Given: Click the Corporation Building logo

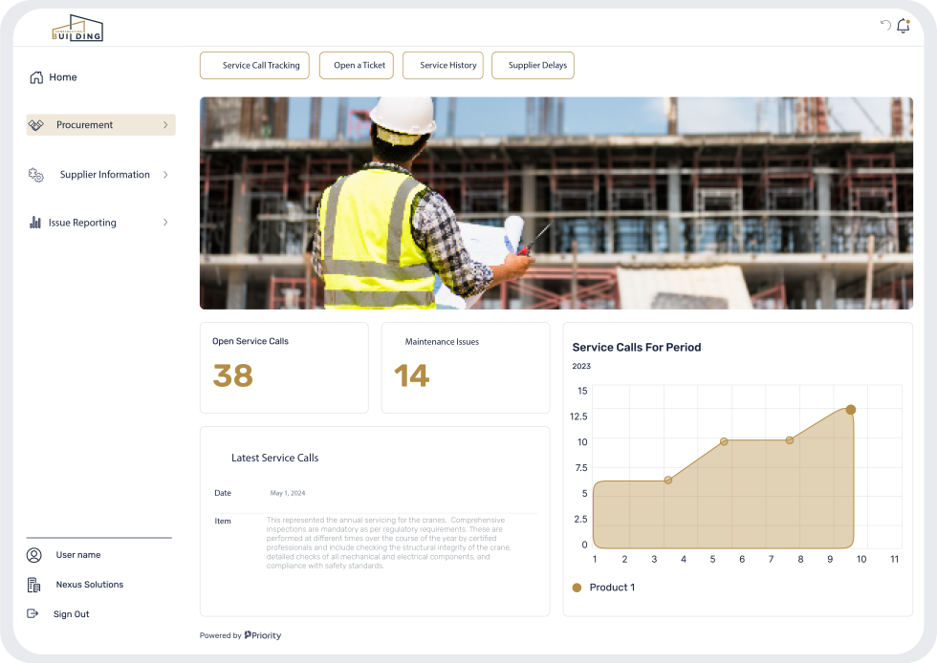Looking at the screenshot, I should pos(77,29).
